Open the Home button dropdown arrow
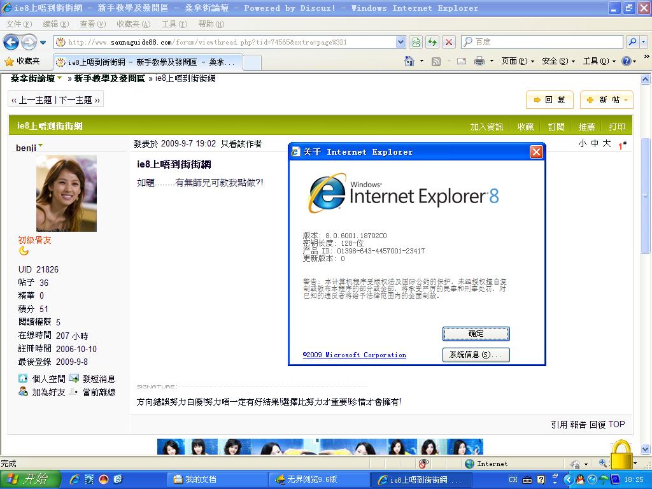Viewport: 652px width, 489px height. 422,61
